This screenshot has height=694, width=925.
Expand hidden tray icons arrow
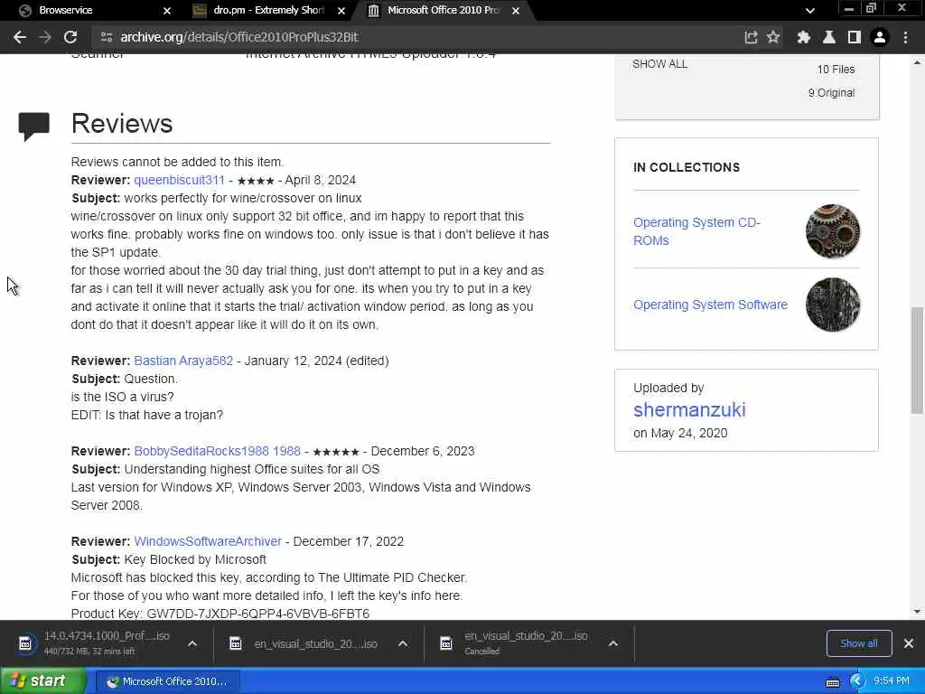856,681
